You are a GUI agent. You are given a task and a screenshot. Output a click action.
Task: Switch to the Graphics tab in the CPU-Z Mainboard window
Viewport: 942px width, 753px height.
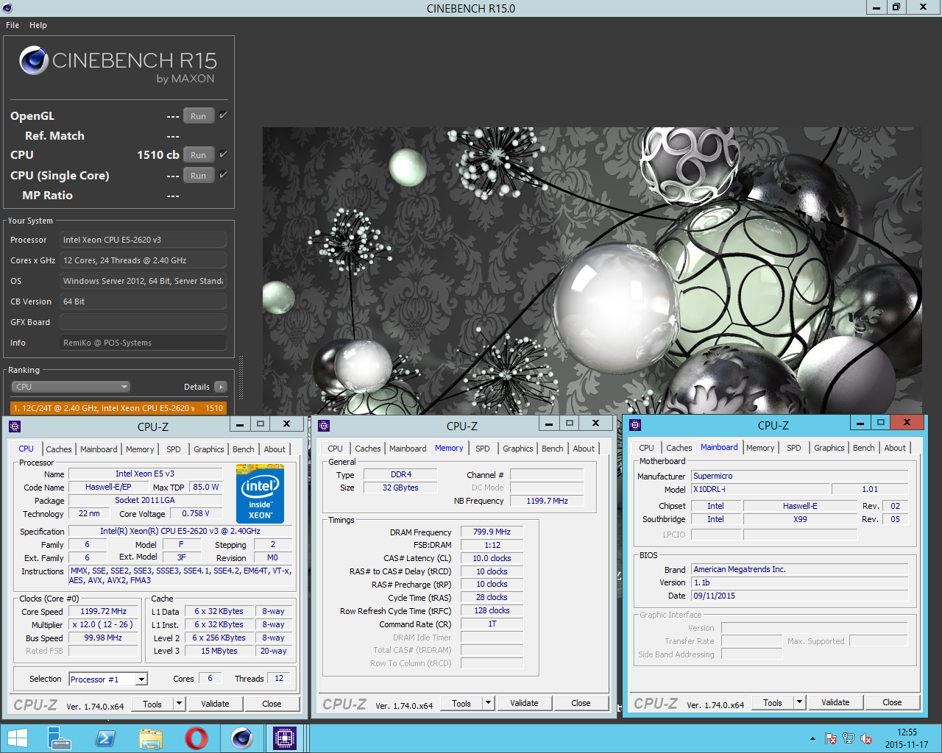tap(829, 448)
